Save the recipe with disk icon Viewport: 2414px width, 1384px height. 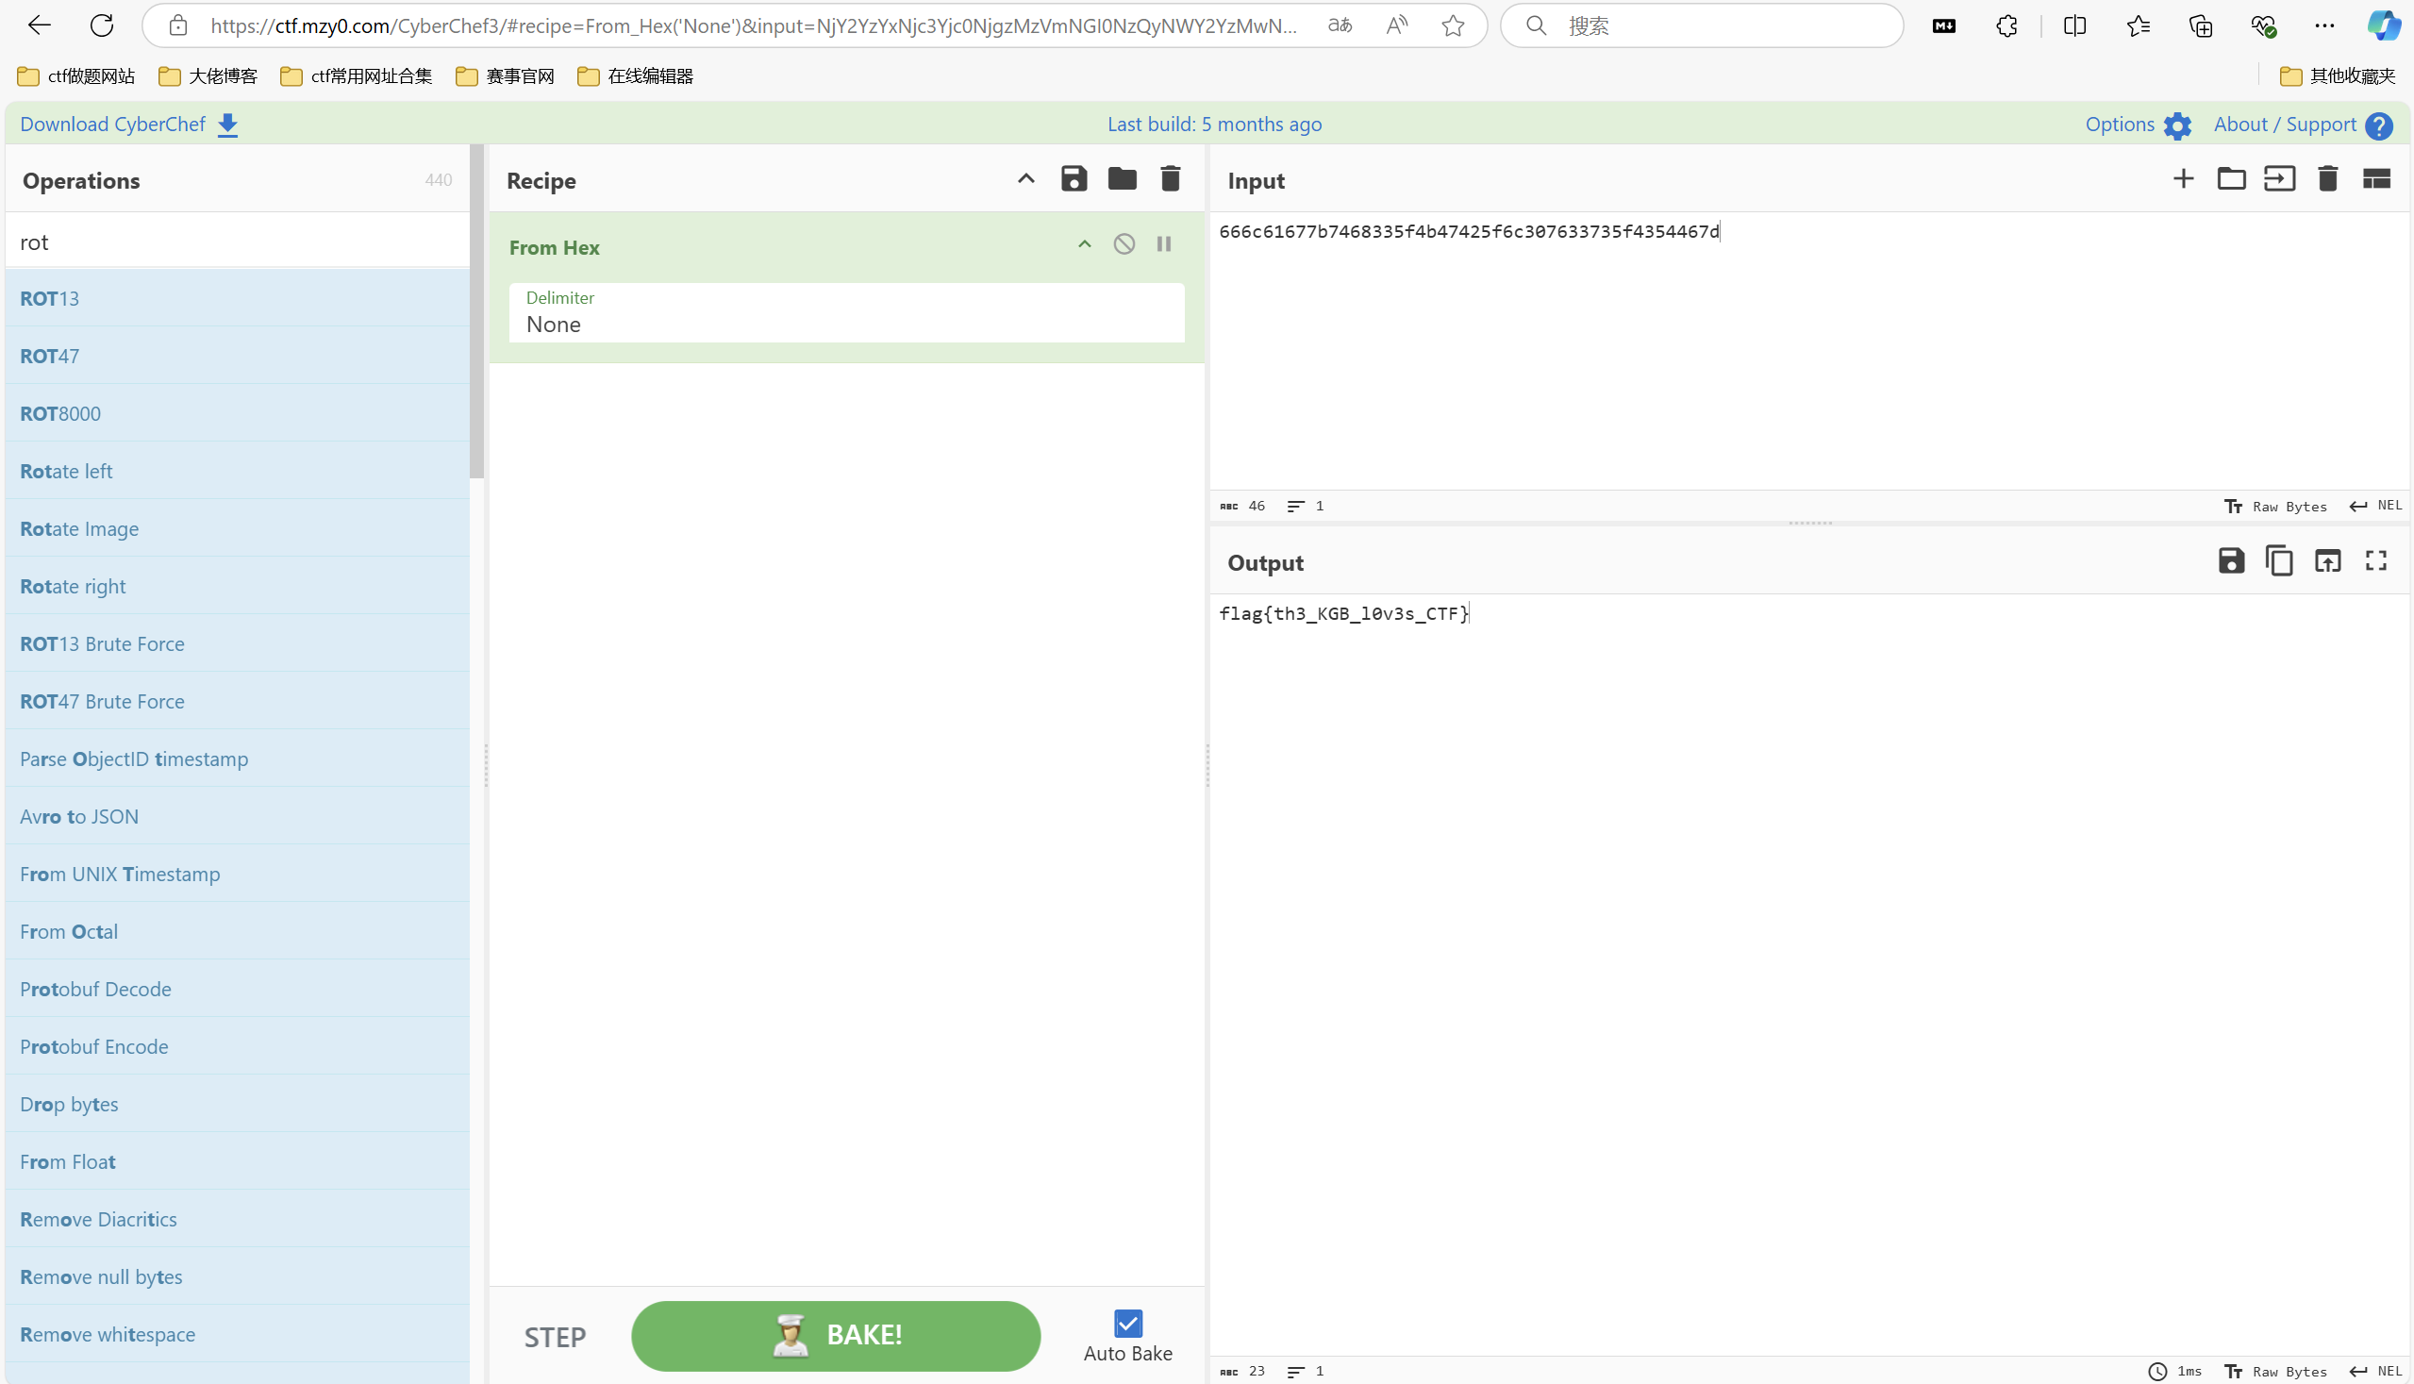pyautogui.click(x=1074, y=178)
